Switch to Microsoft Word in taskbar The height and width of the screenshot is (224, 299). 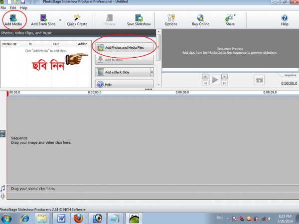click(61, 219)
